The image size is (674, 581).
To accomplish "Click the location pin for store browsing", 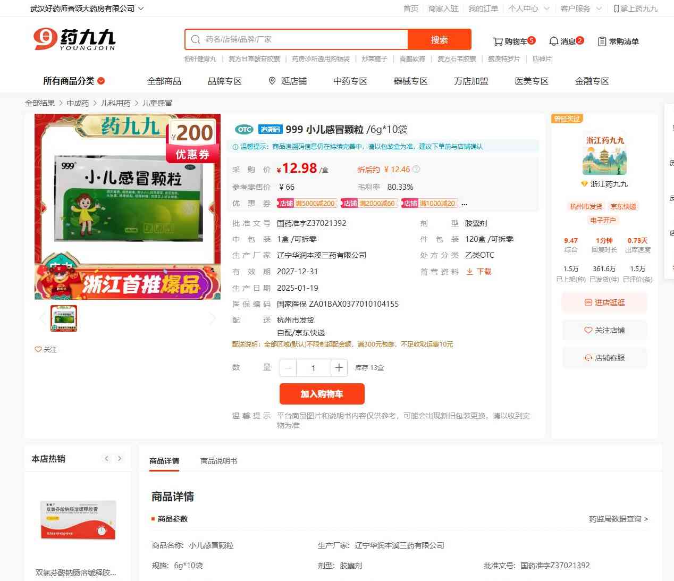I will pos(272,81).
